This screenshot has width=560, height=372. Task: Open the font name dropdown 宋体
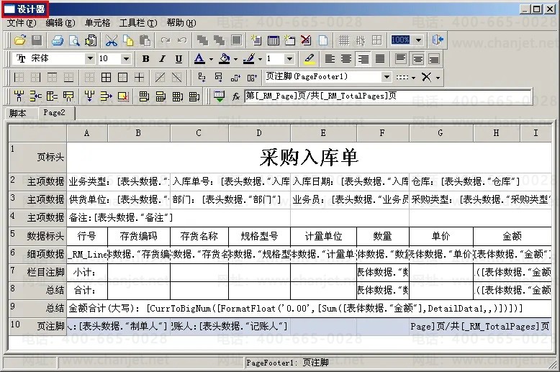tap(90, 59)
